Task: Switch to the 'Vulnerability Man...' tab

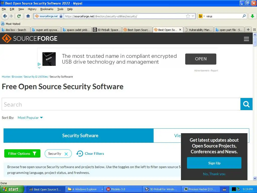Action: pos(199,30)
